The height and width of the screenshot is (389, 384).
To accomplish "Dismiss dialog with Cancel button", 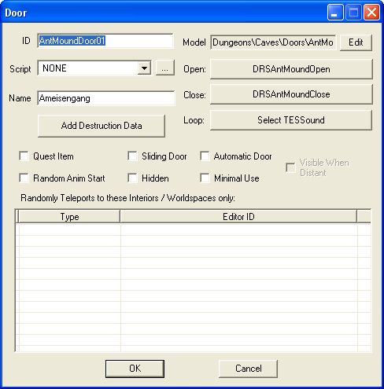I will [248, 369].
